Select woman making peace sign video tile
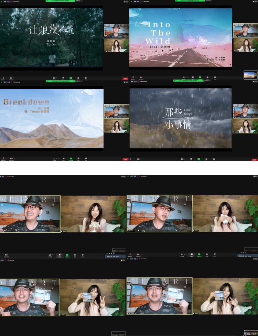The height and width of the screenshot is (336, 258). [92, 297]
